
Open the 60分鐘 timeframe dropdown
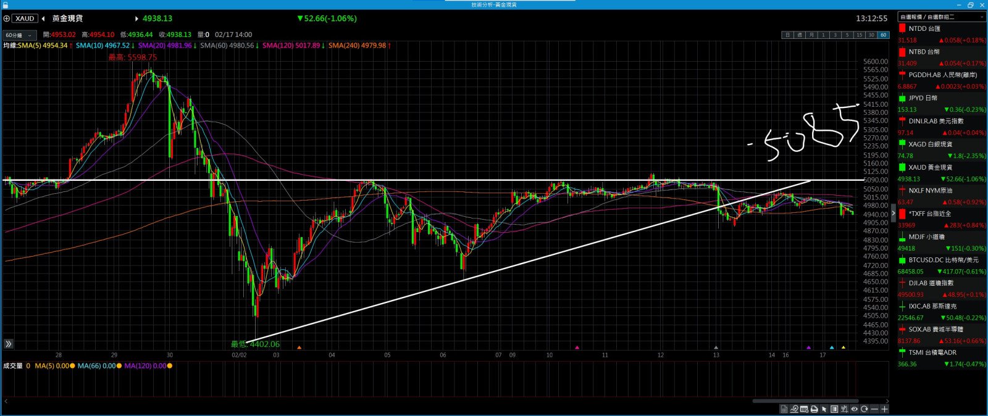point(20,35)
